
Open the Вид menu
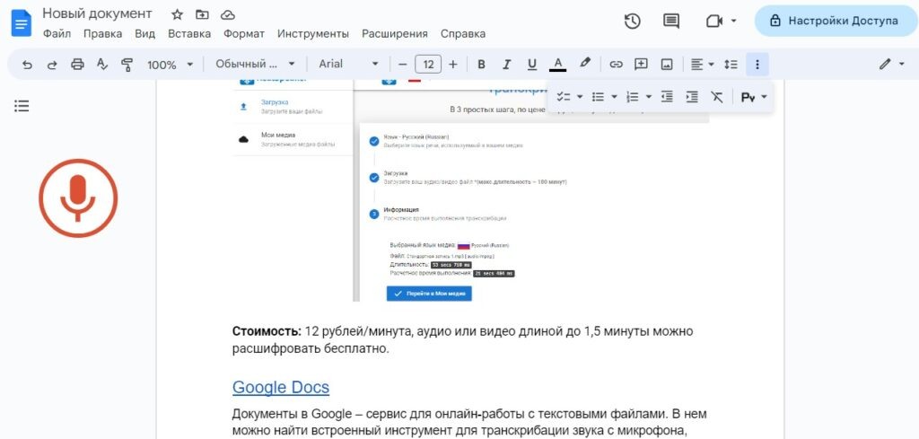(x=144, y=33)
